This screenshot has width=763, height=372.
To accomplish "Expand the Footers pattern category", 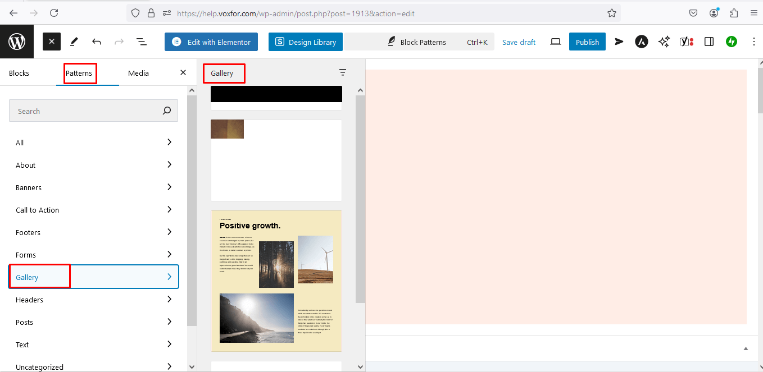I will pos(93,232).
